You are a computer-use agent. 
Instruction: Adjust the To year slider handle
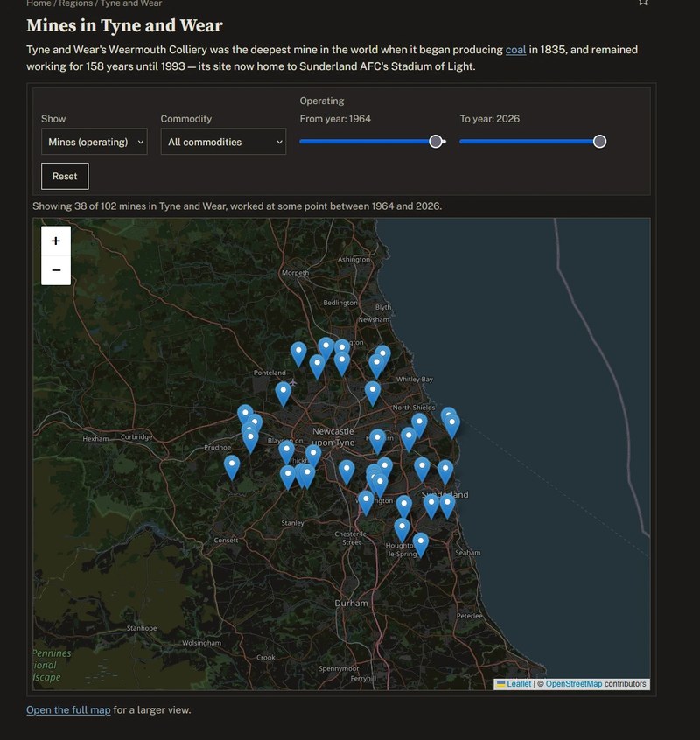coord(599,142)
